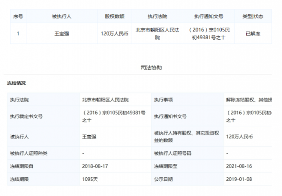Image resolution: width=282 pixels, height=196 pixels.
Task: Click the 司法协助 section title
Action: pyautogui.click(x=151, y=68)
